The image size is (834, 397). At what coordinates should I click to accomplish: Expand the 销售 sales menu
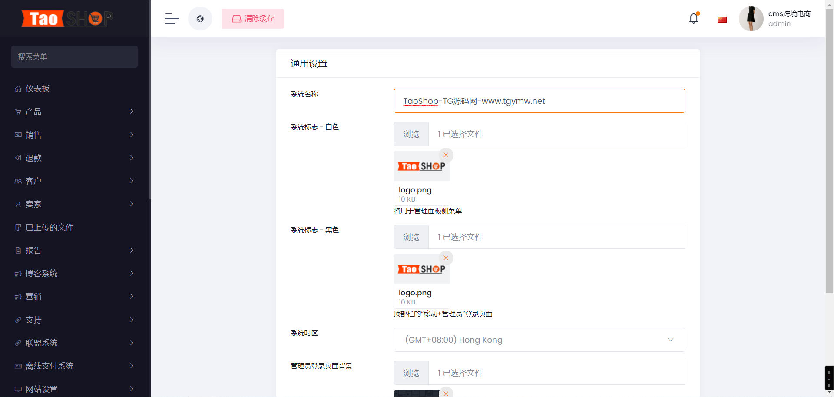coord(74,135)
